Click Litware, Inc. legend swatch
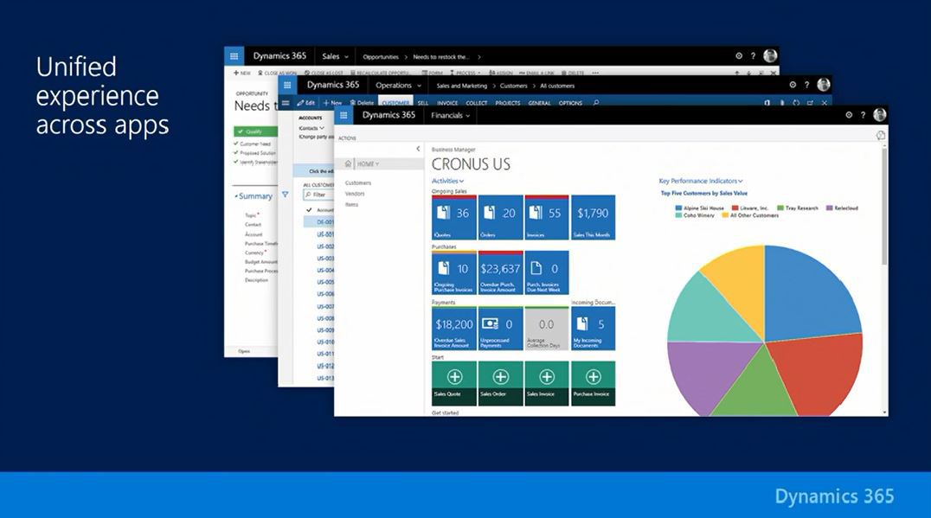The height and width of the screenshot is (518, 931). pyautogui.click(x=735, y=208)
